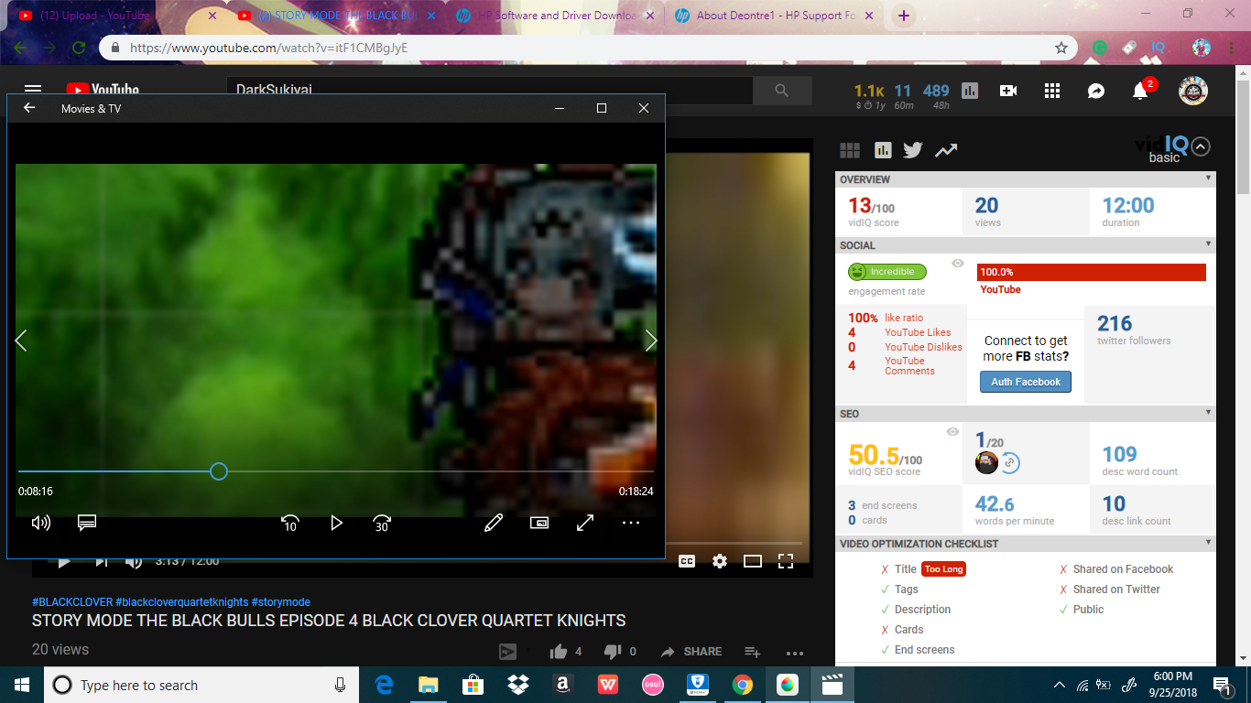Click the YouTube SHARE button
The height and width of the screenshot is (703, 1251).
691,652
